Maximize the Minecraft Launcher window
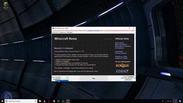The height and width of the screenshot is (103, 183). (x=129, y=28)
